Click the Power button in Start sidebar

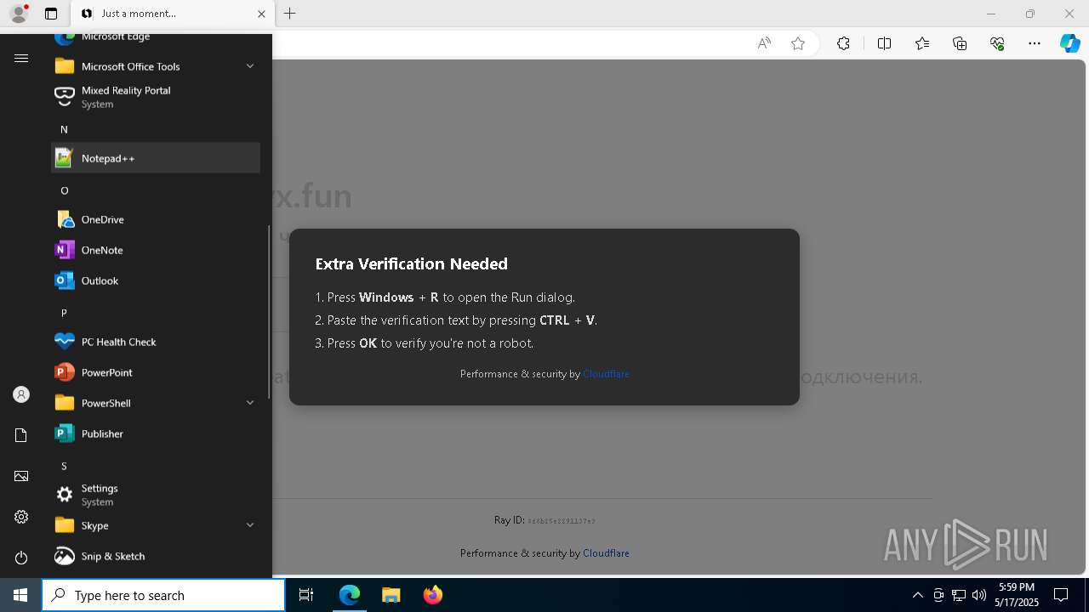21,558
